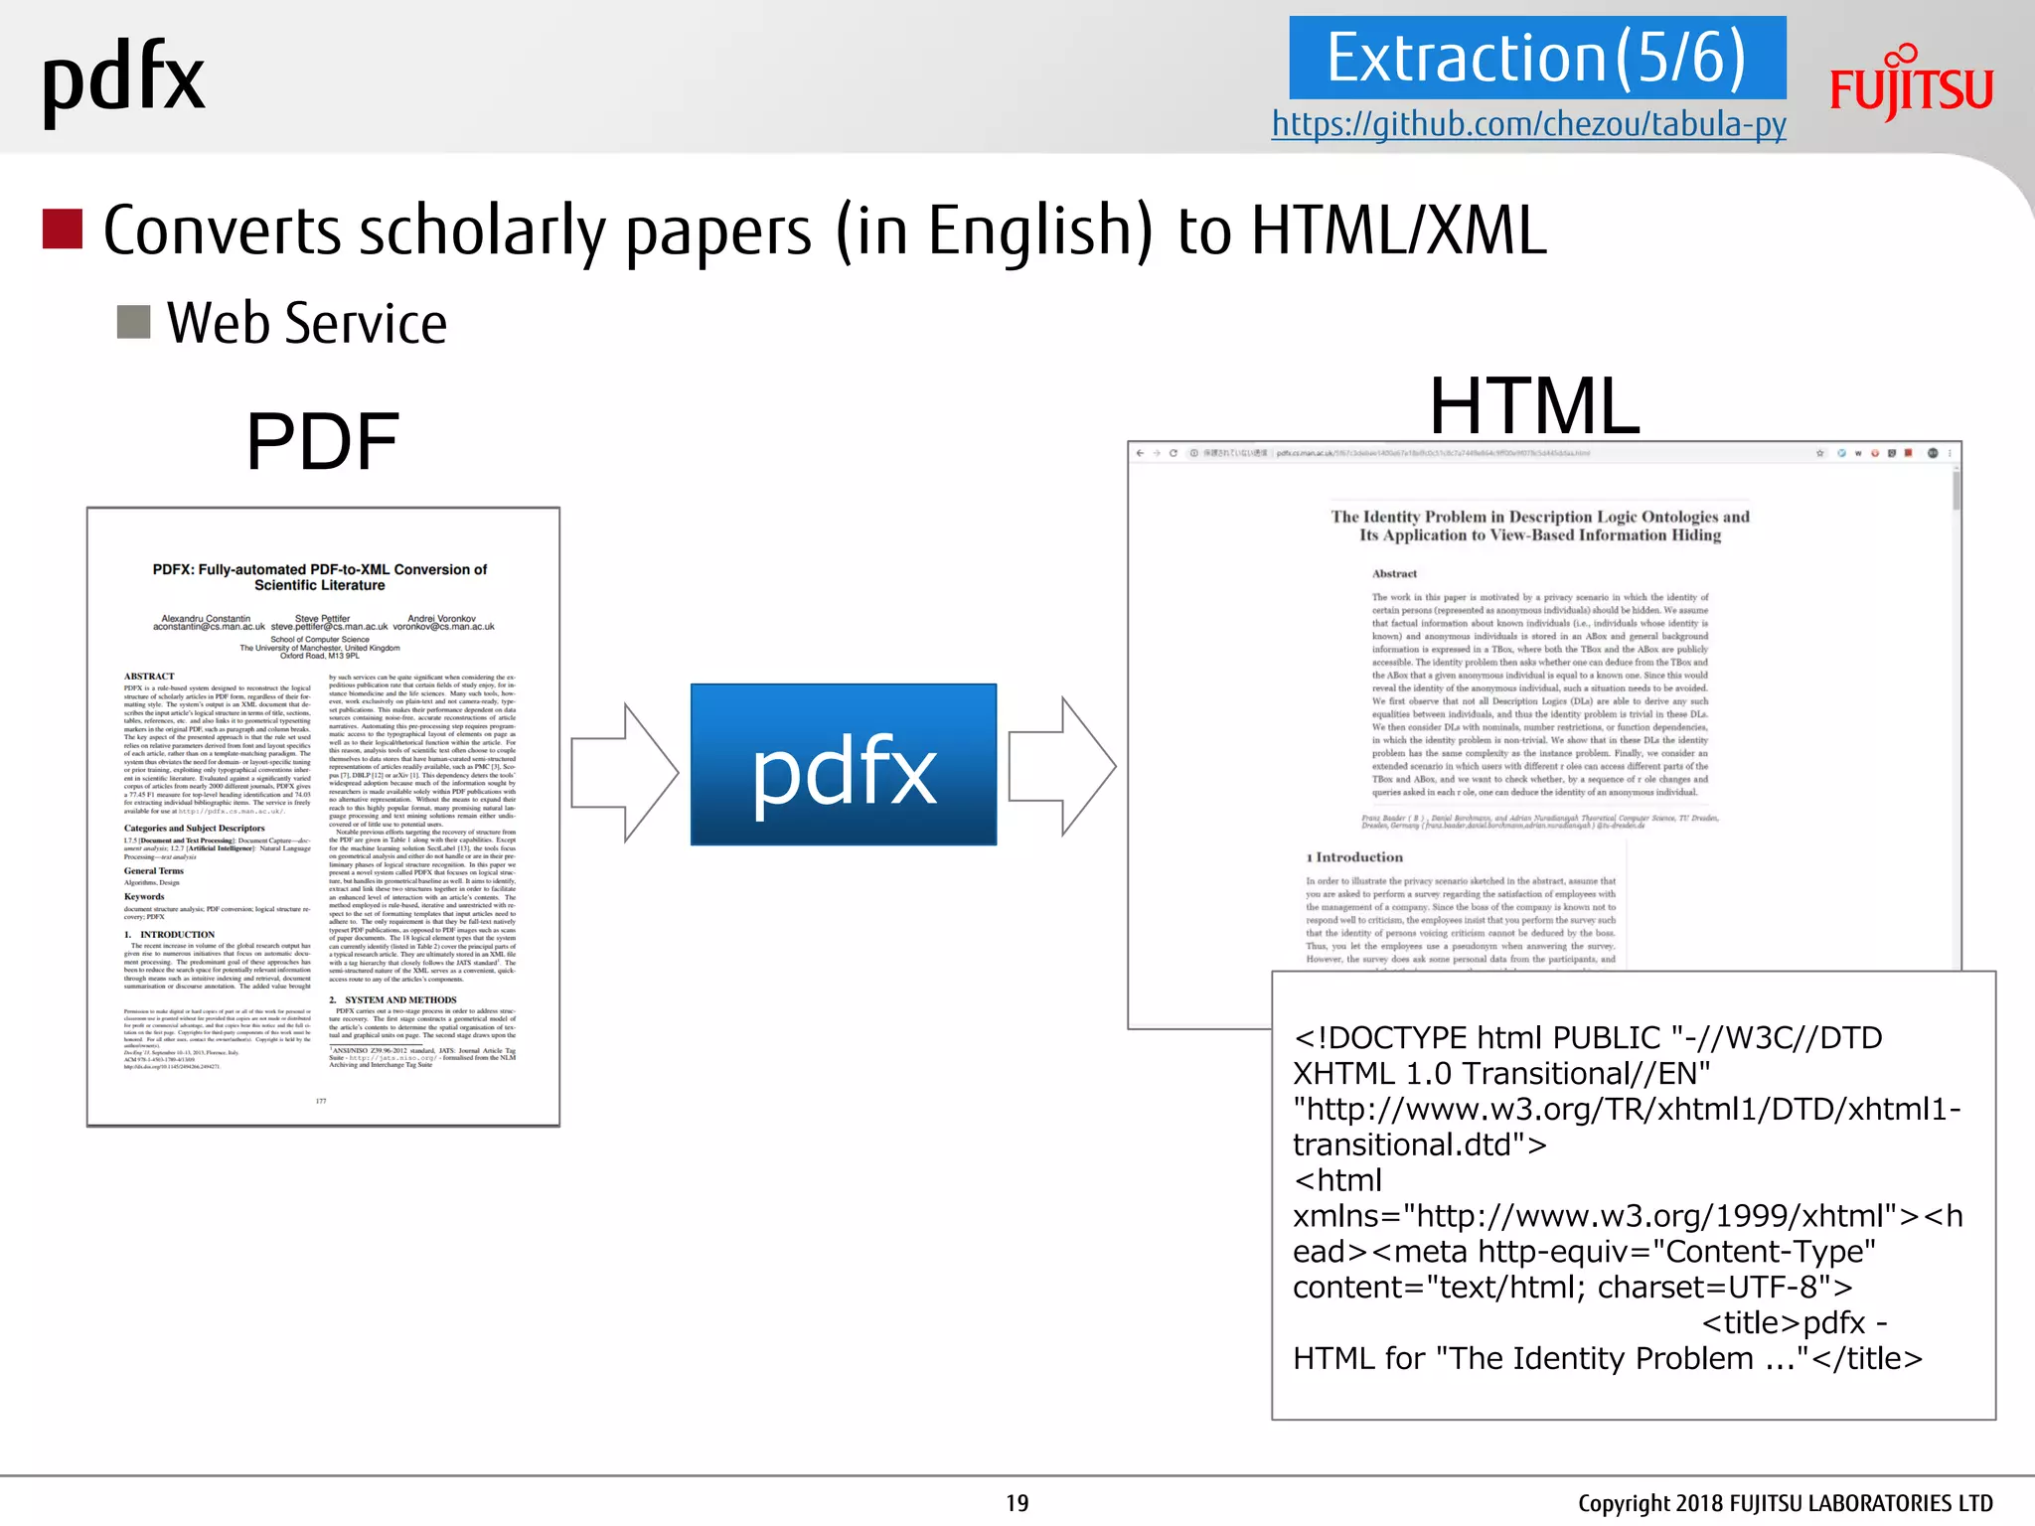Click the slide number 19
This screenshot has height=1526, width=2035.
[1017, 1503]
